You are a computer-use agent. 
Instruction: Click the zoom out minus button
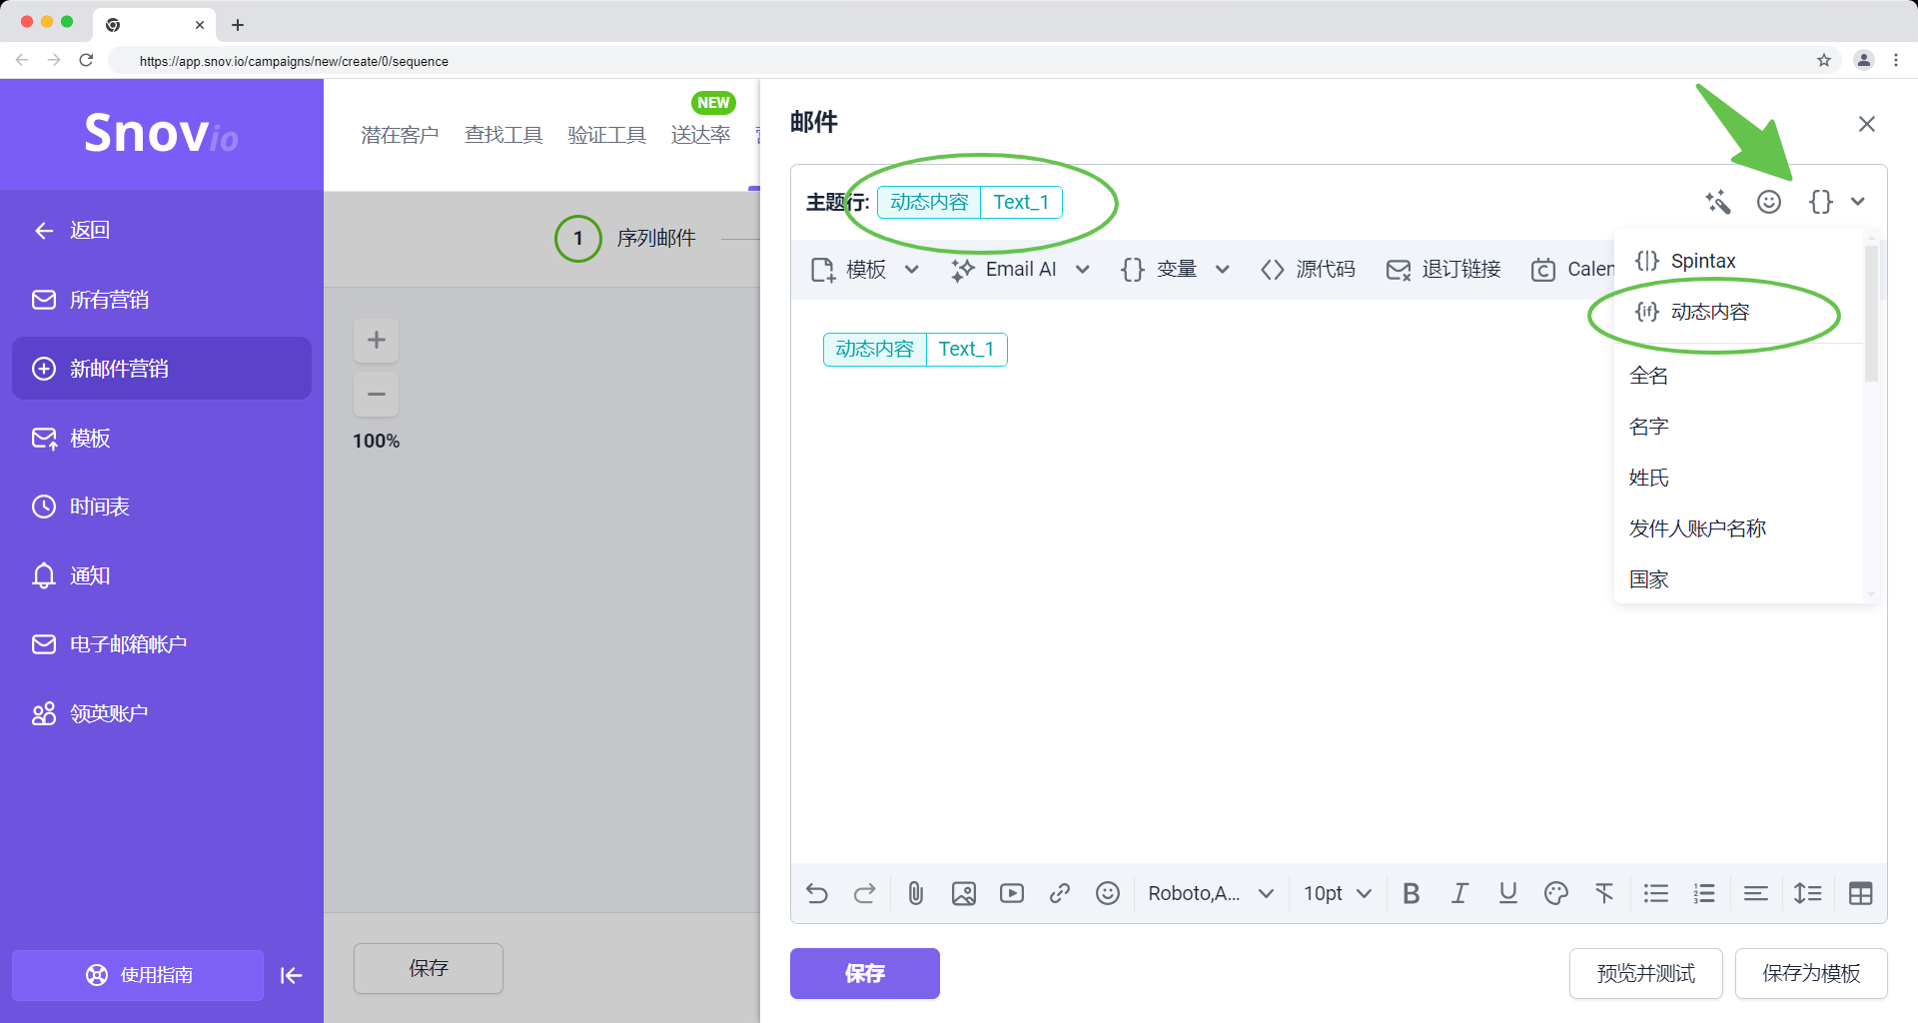point(376,394)
